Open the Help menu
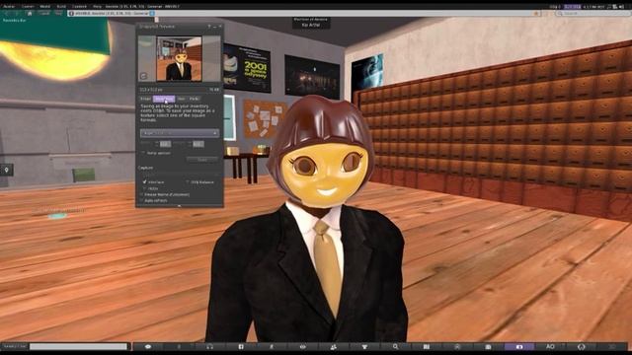Image resolution: width=632 pixels, height=355 pixels. pos(97,7)
